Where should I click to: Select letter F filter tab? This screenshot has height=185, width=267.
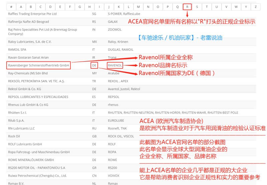point(70,7)
